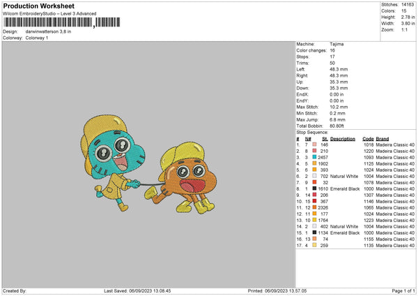Click the Max Jump value '6.8 mm'

click(x=337, y=119)
